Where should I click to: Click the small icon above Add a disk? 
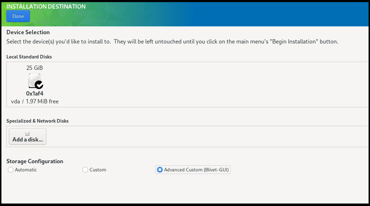[27, 133]
